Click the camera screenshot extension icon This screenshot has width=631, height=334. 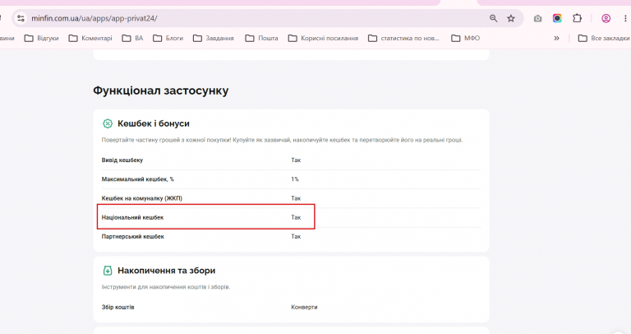[x=537, y=18]
